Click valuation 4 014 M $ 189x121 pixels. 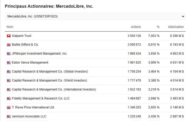click(x=177, y=80)
